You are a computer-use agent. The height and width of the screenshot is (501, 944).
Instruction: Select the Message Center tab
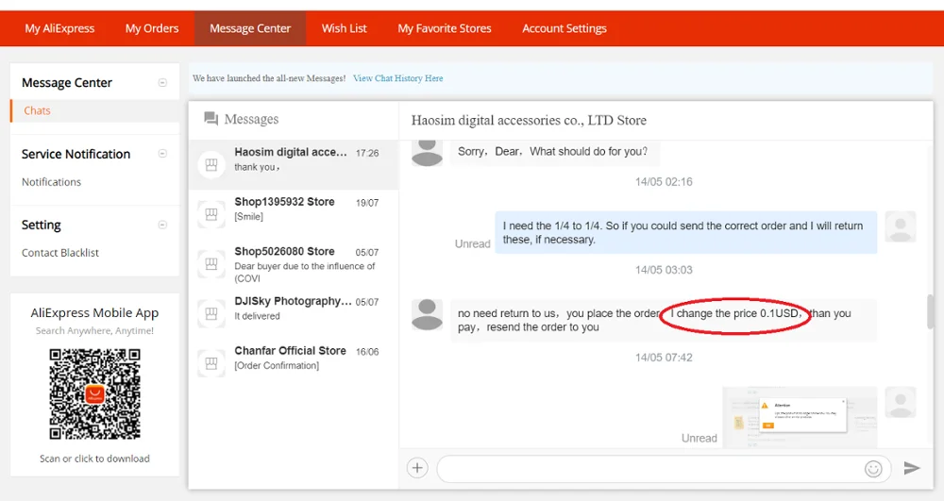coord(250,28)
